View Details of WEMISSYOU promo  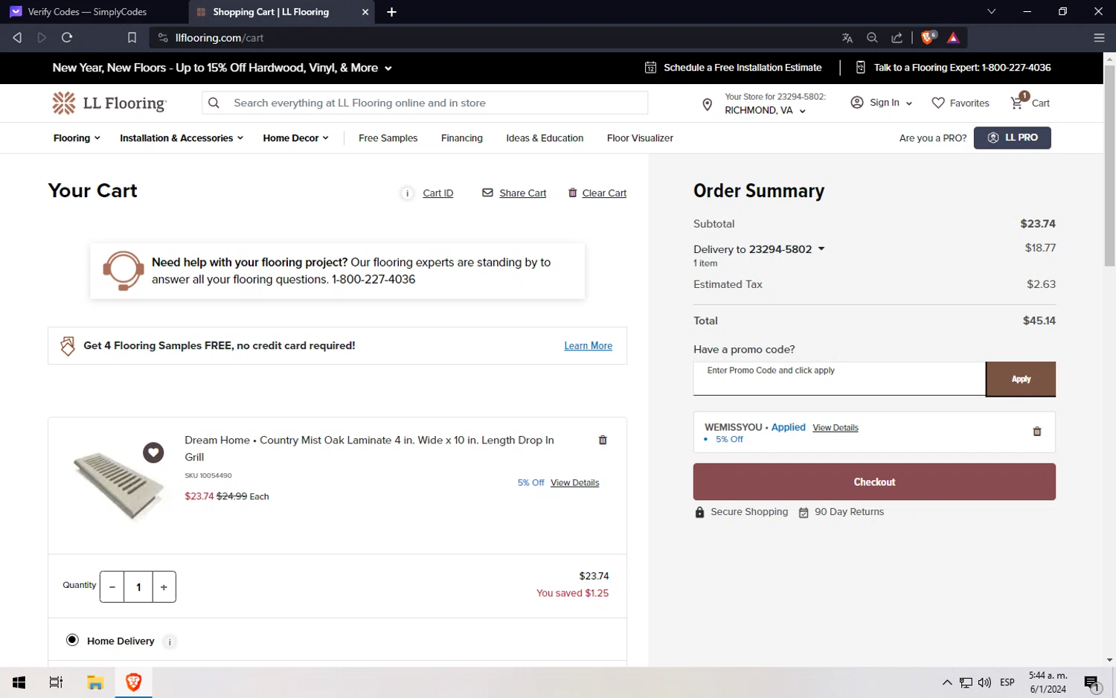(836, 428)
